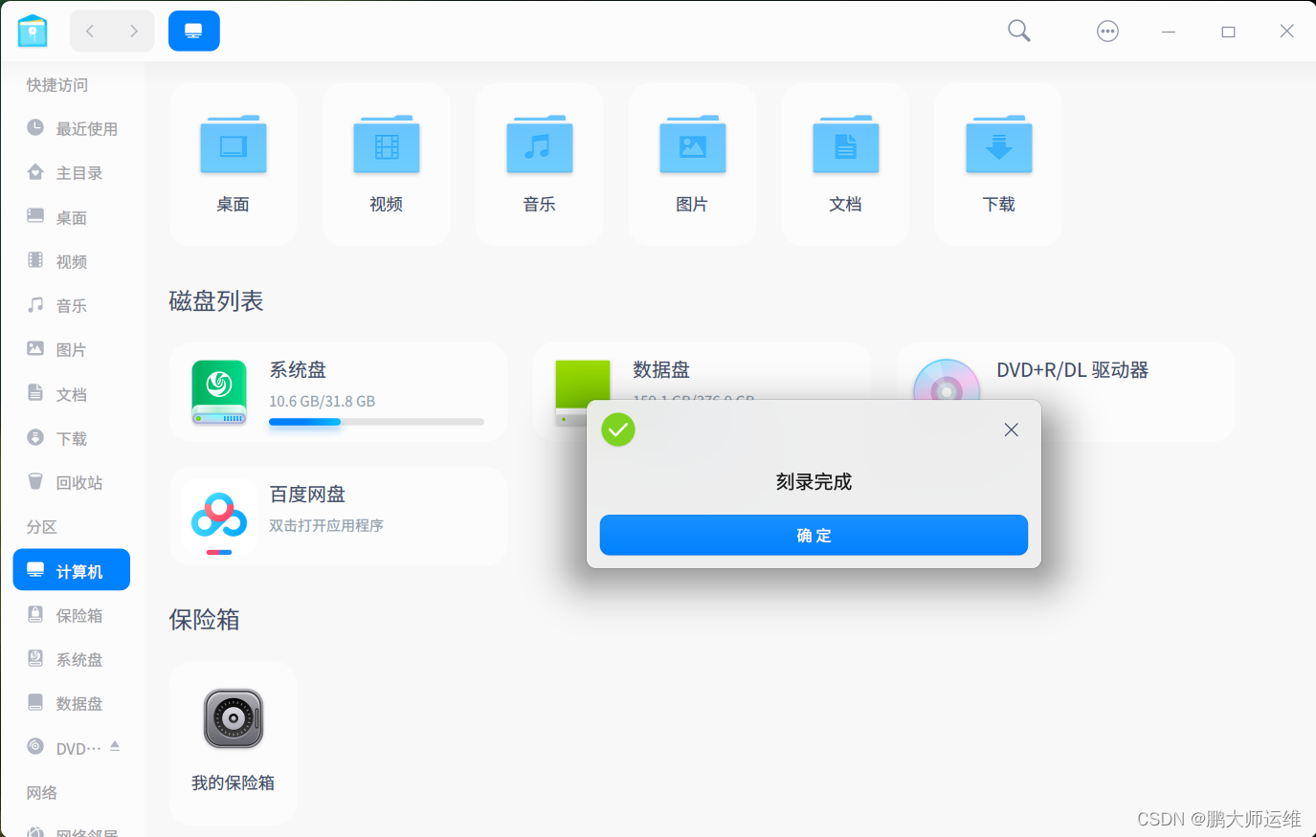Open the ellipsis more-options menu

(1107, 31)
